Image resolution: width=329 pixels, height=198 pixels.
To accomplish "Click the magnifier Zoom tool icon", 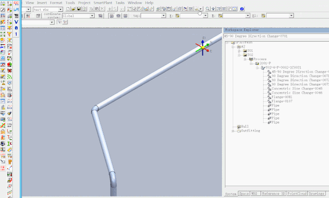I will click(x=207, y=9).
